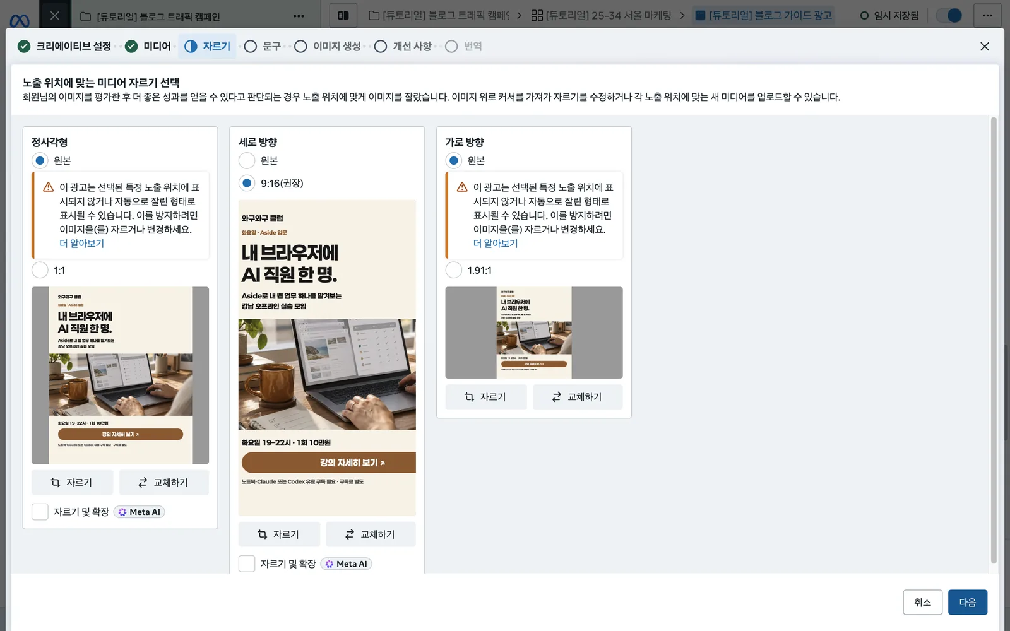Select 1.91:1 ratio radio button

tap(454, 270)
